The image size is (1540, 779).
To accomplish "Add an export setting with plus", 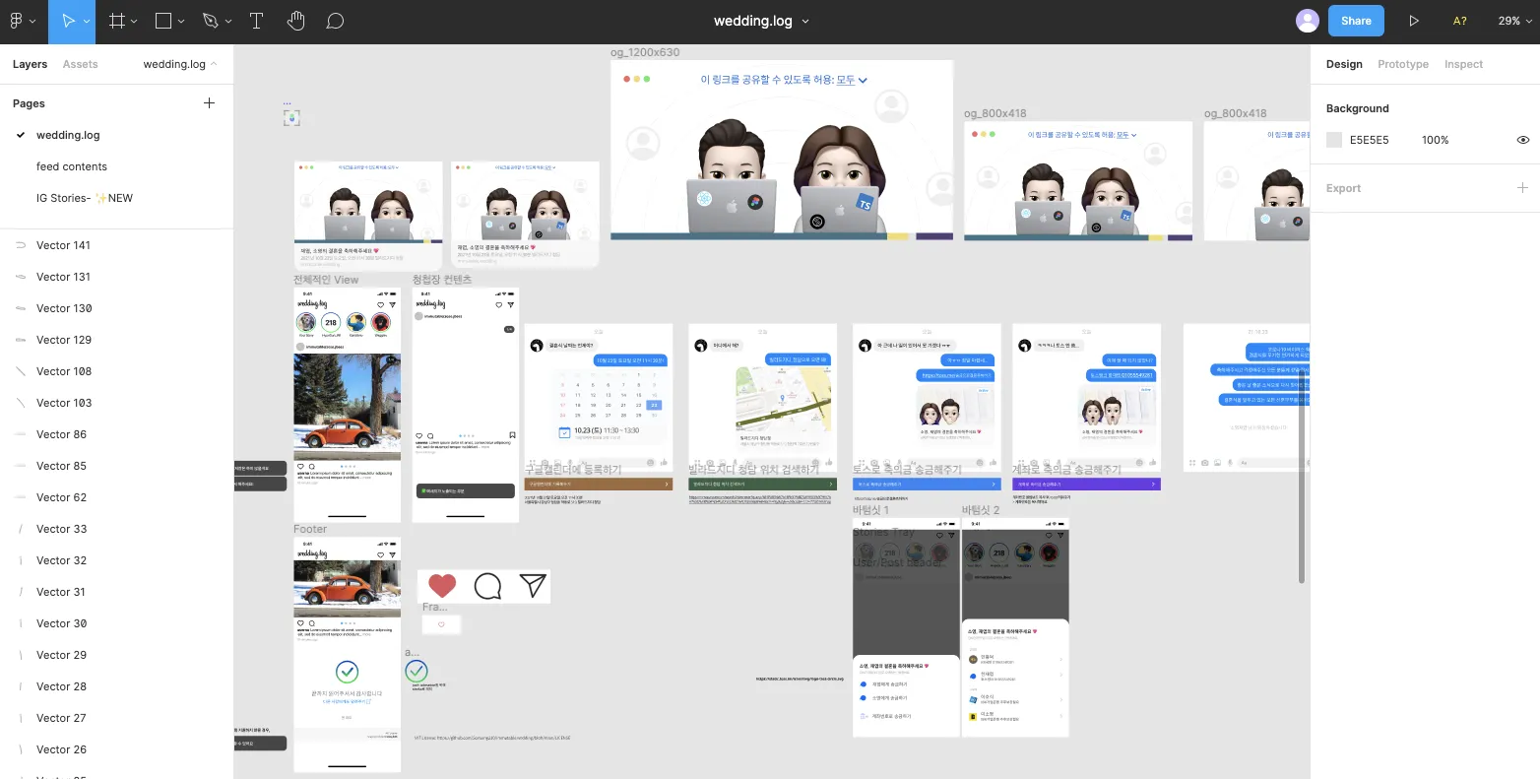I will (1522, 187).
